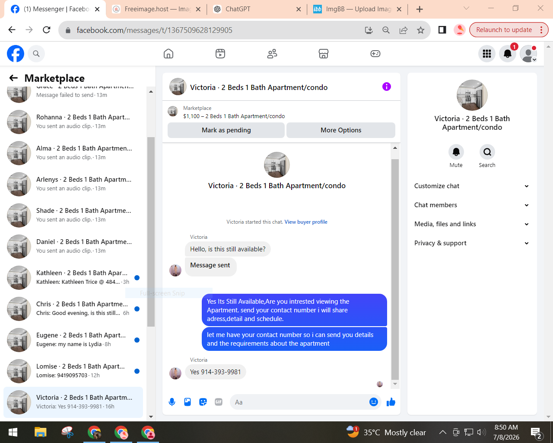Open Windows Start menu

click(x=13, y=432)
